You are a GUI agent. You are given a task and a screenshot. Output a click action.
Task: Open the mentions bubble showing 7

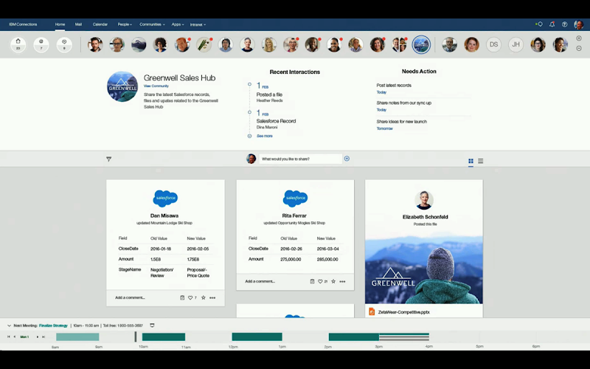click(41, 44)
